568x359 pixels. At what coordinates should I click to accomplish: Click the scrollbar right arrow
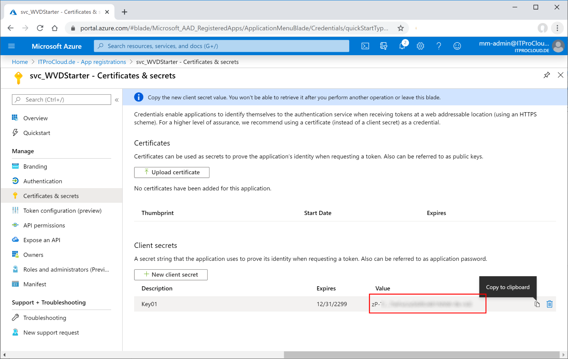(x=563, y=355)
